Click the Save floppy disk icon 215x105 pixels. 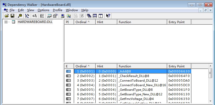12,16
